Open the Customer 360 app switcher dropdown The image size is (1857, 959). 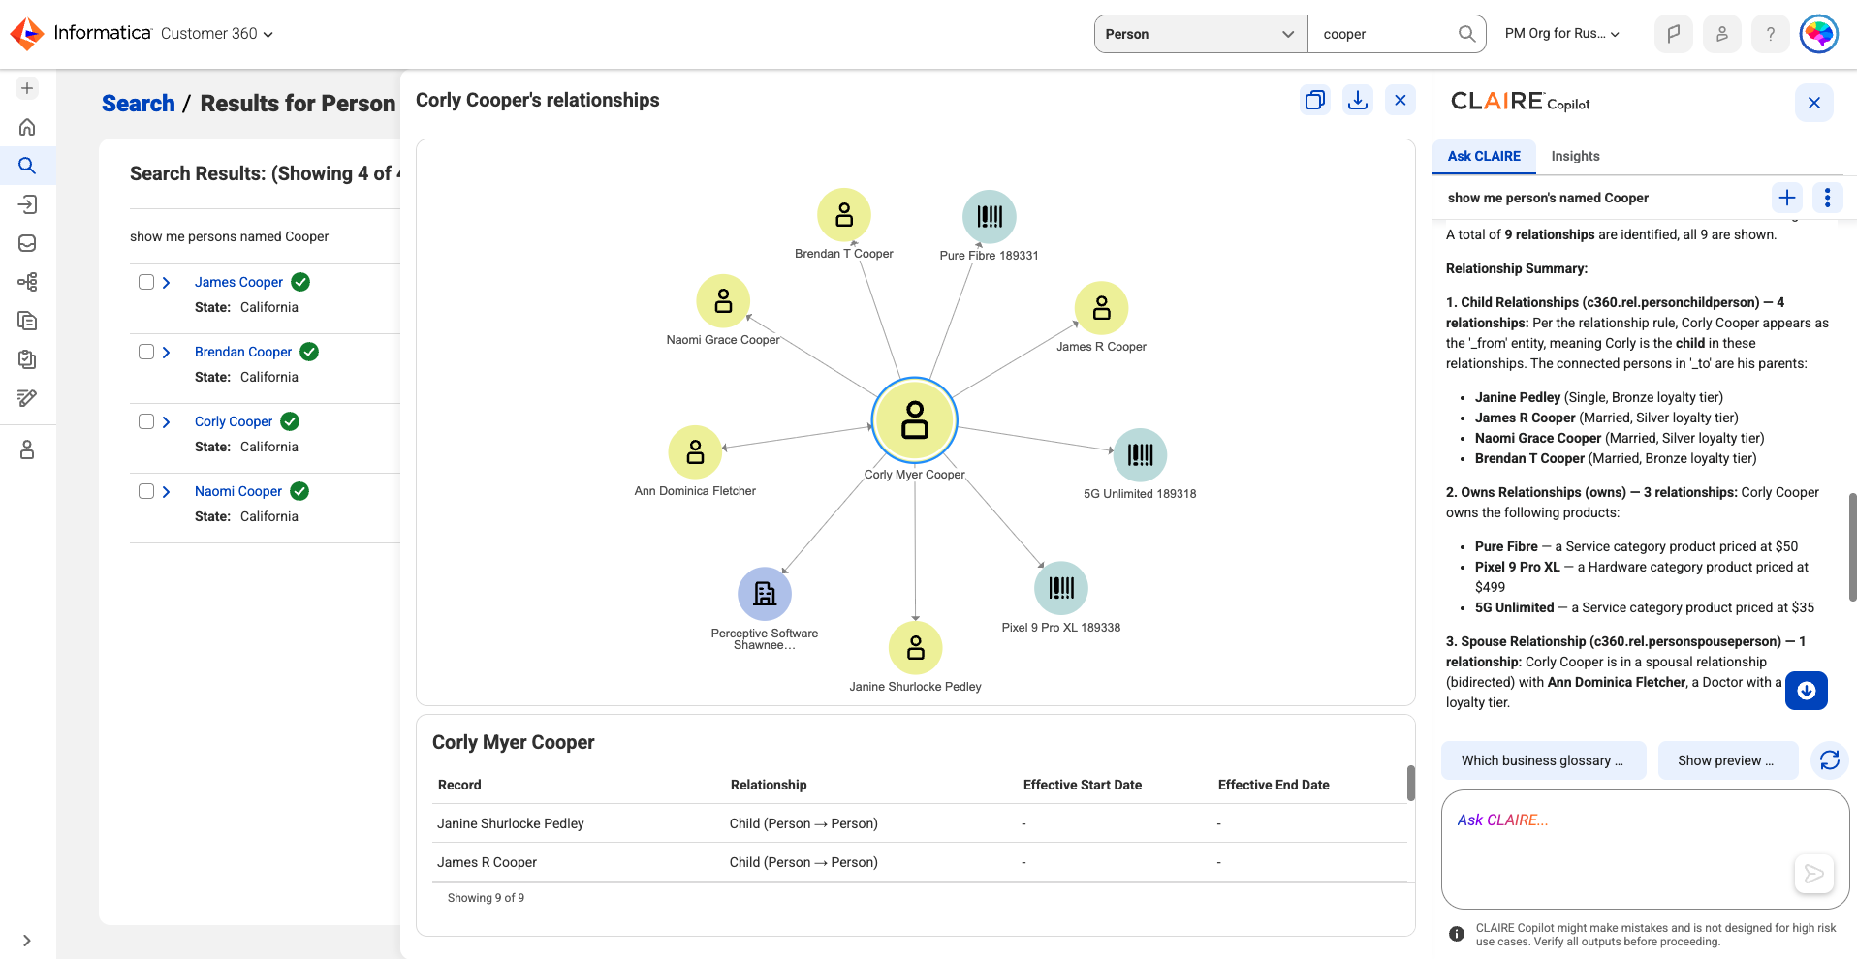tap(217, 34)
